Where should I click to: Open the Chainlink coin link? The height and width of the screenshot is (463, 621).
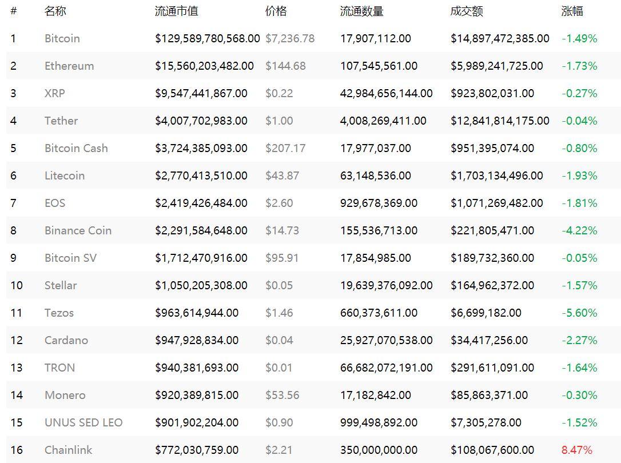point(68,450)
